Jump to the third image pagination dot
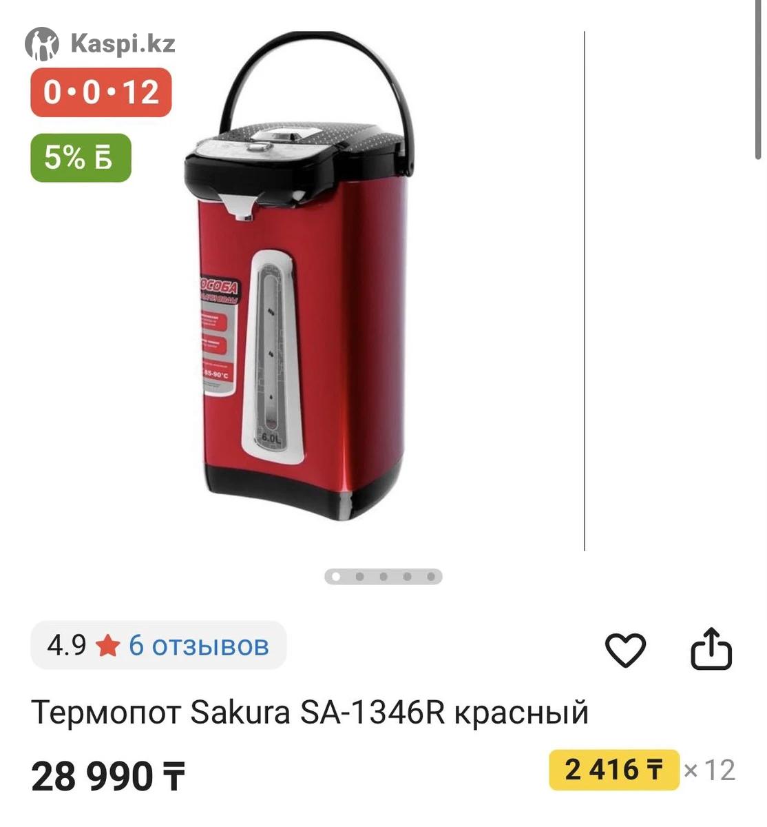This screenshot has height=827, width=767. 383,576
